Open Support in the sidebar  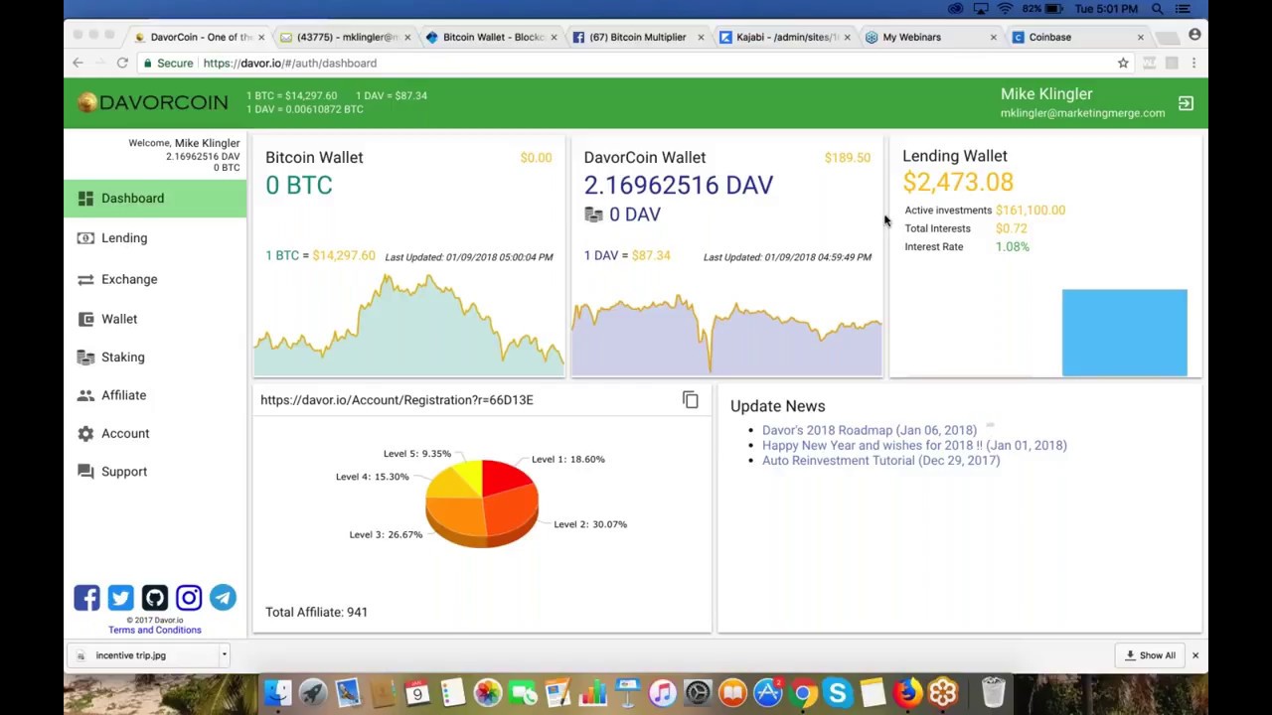click(155, 472)
